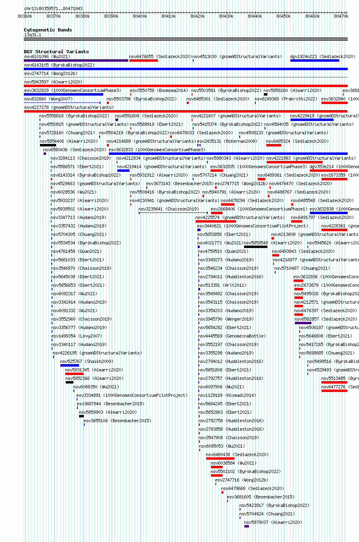
Task: Click the 13q31.1 cytogenetic band label
Action: pyautogui.click(x=33, y=35)
